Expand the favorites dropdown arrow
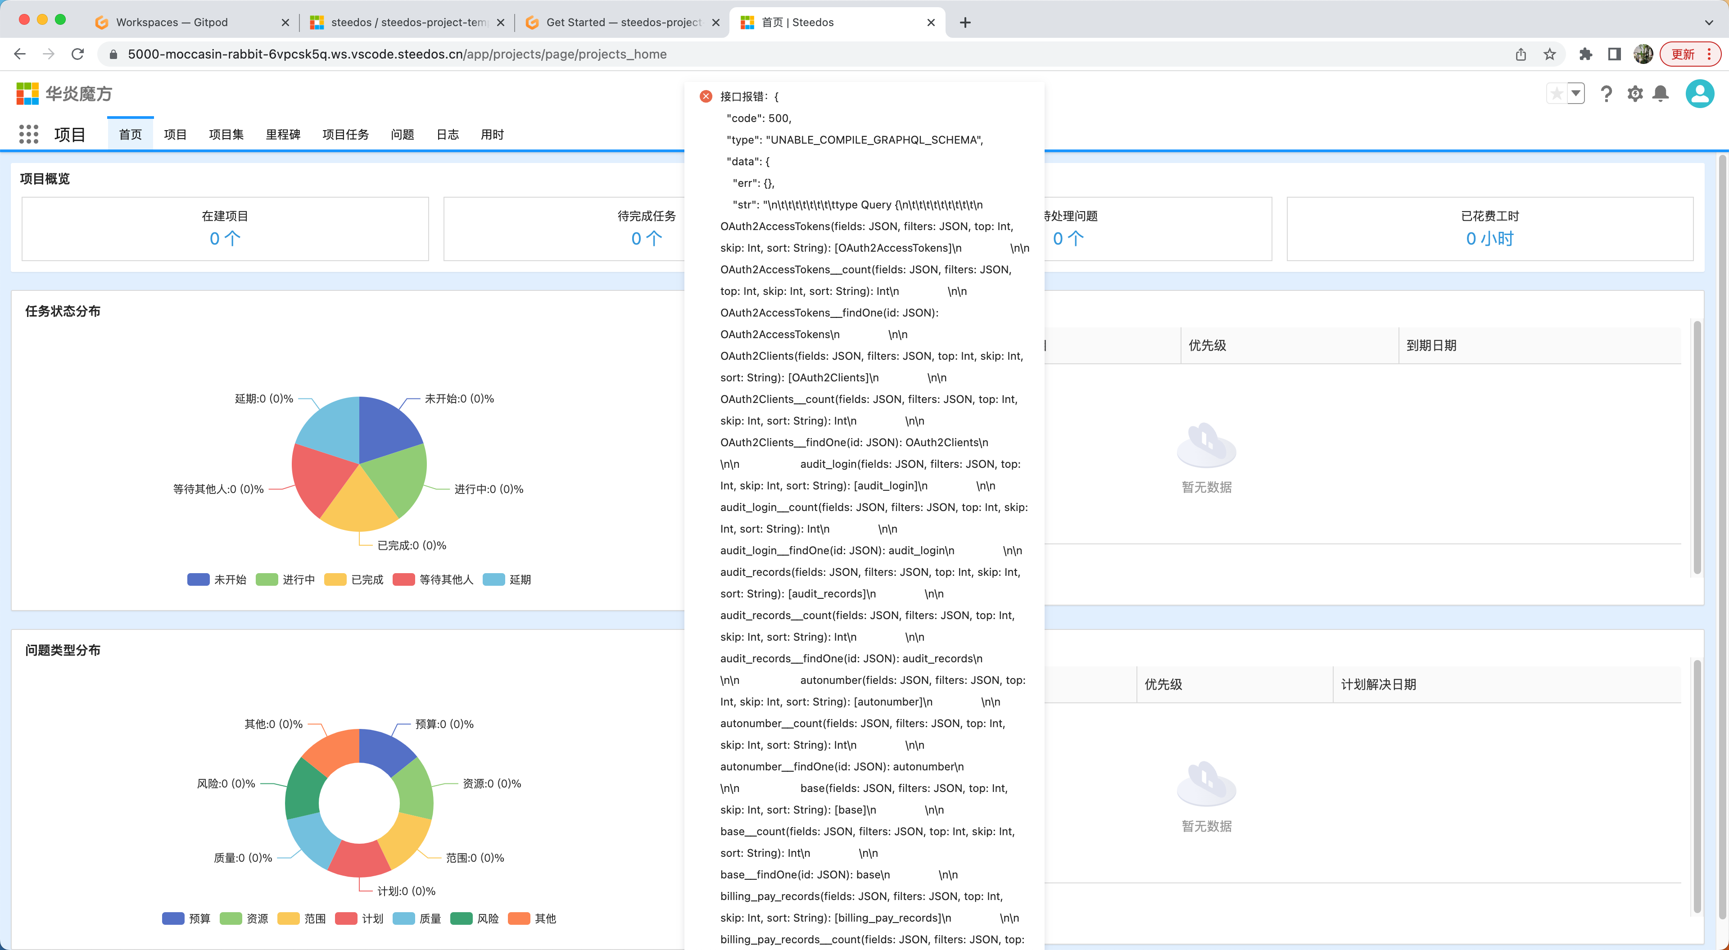Viewport: 1729px width, 950px height. point(1576,93)
